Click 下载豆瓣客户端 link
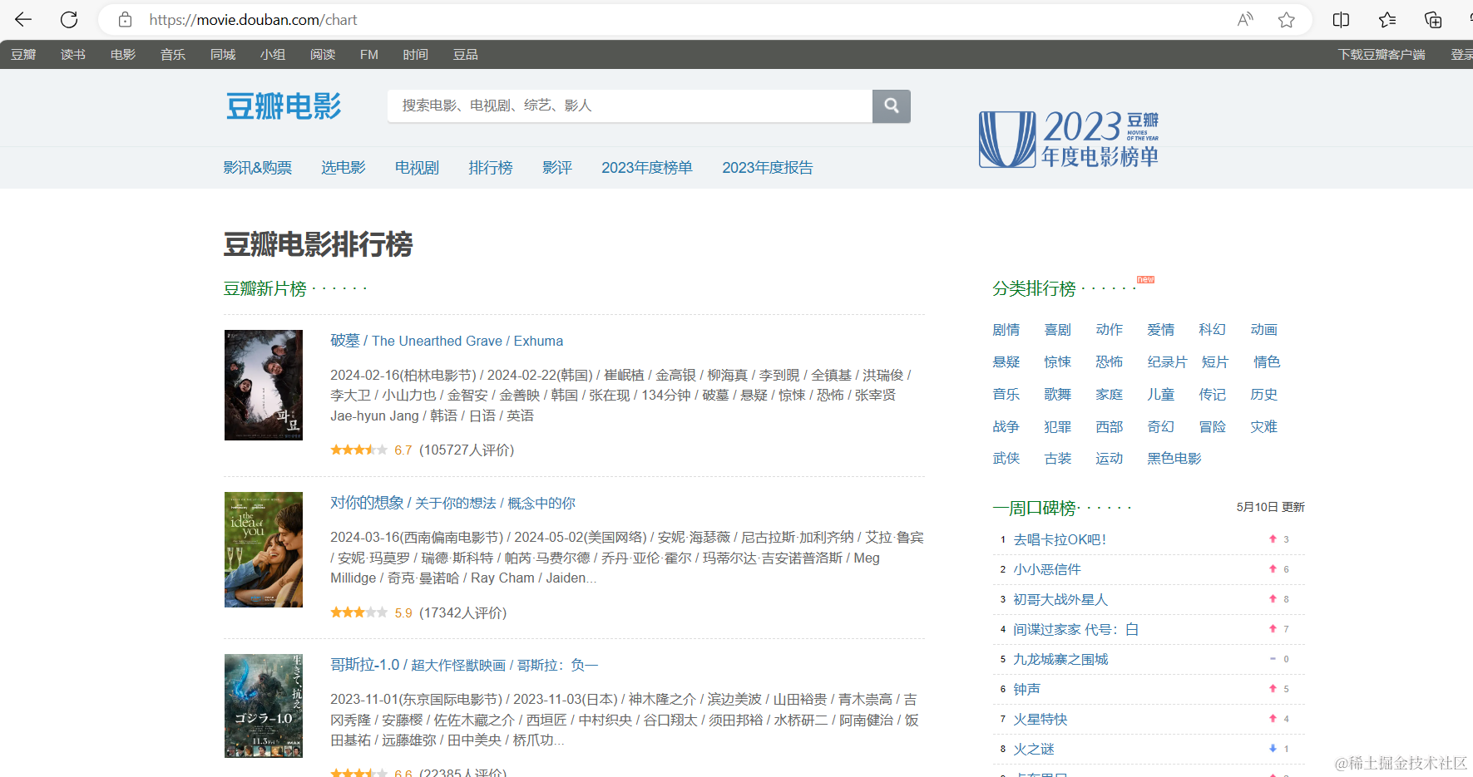The height and width of the screenshot is (777, 1473). tap(1382, 55)
